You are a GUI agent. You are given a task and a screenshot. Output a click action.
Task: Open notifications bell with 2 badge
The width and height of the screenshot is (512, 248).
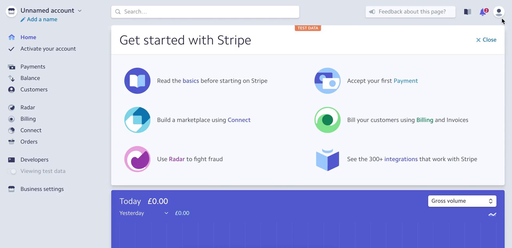(x=483, y=12)
